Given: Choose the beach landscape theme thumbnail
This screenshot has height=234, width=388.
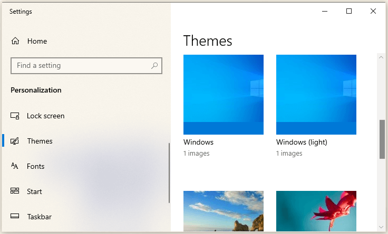Looking at the screenshot, I should [x=224, y=210].
